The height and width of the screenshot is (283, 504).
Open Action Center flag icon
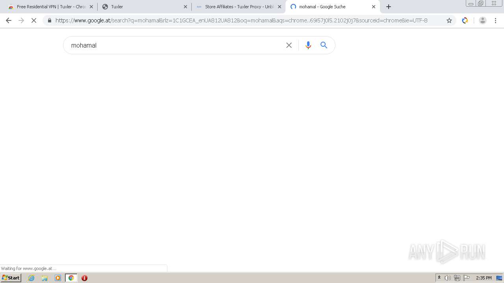[467, 278]
